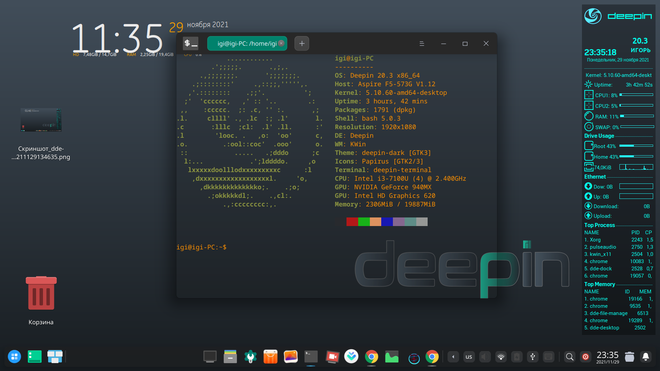
Task: Open the System Monitor from the dock
Action: pos(392,357)
